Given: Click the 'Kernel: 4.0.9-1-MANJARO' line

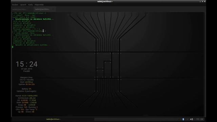Looking at the screenshot, I should [26, 96].
